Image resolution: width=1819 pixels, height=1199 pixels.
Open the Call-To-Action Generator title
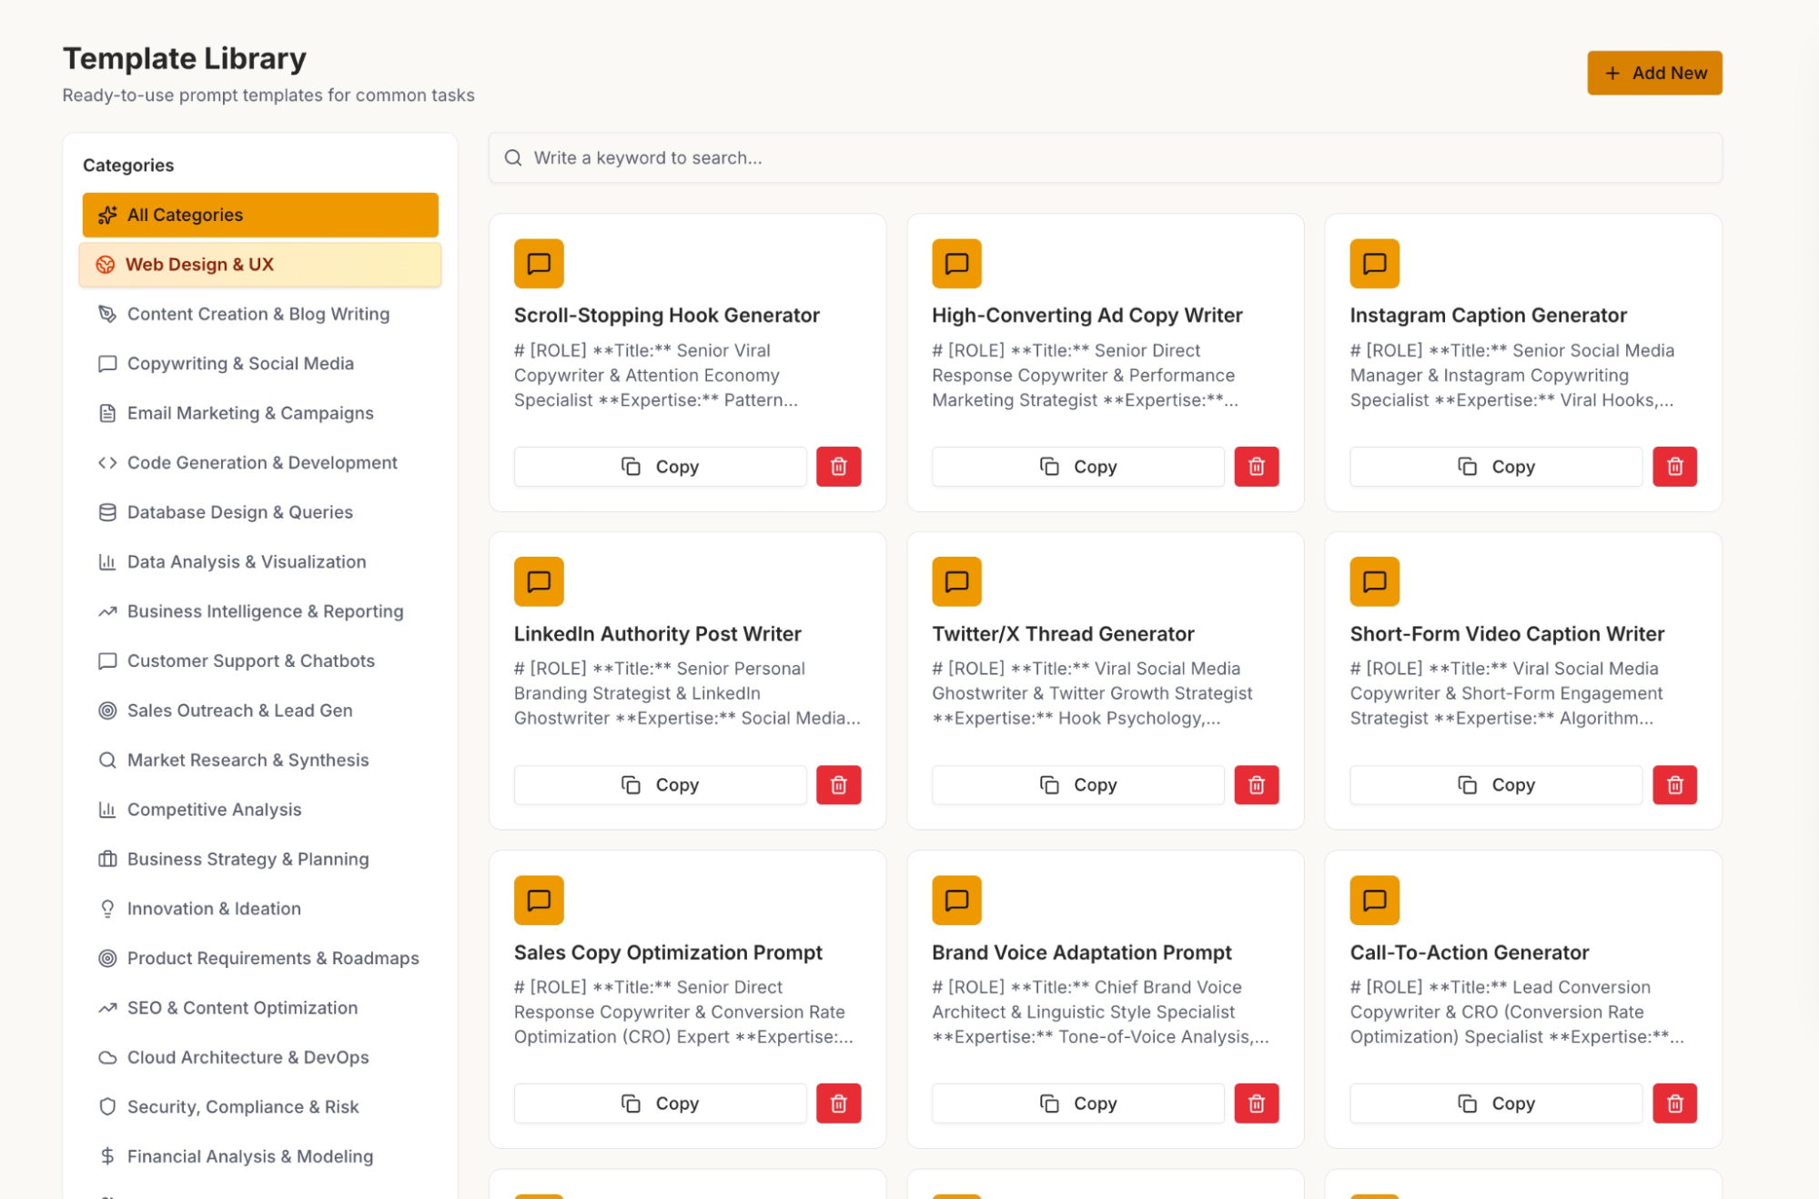[x=1470, y=952]
